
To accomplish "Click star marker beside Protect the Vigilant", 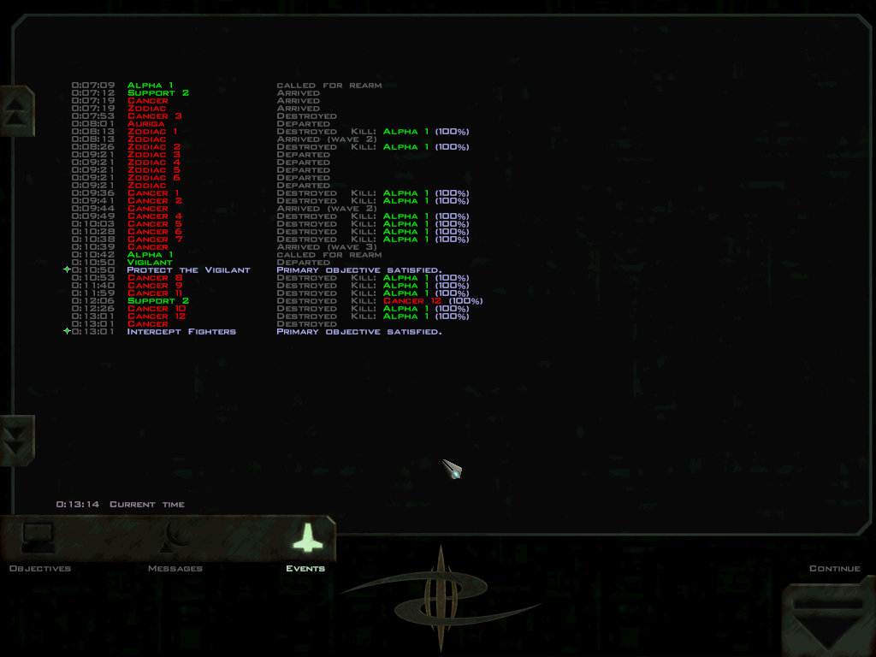I will tap(67, 270).
